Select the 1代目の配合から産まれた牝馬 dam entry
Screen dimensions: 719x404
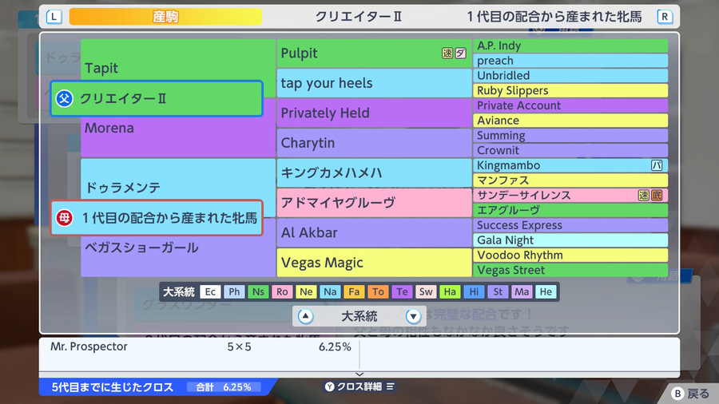click(157, 218)
